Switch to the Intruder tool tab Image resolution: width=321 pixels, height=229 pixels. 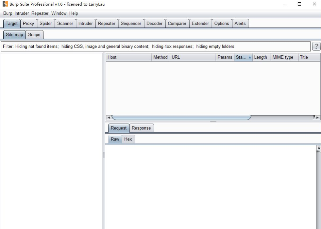click(85, 23)
